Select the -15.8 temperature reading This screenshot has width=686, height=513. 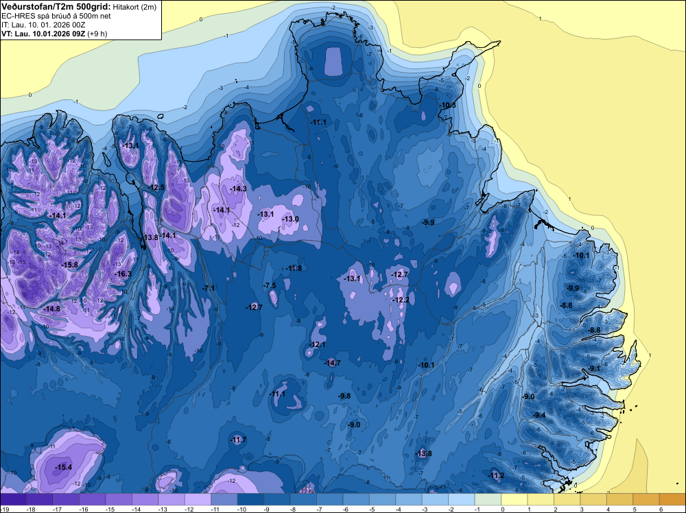click(x=69, y=265)
